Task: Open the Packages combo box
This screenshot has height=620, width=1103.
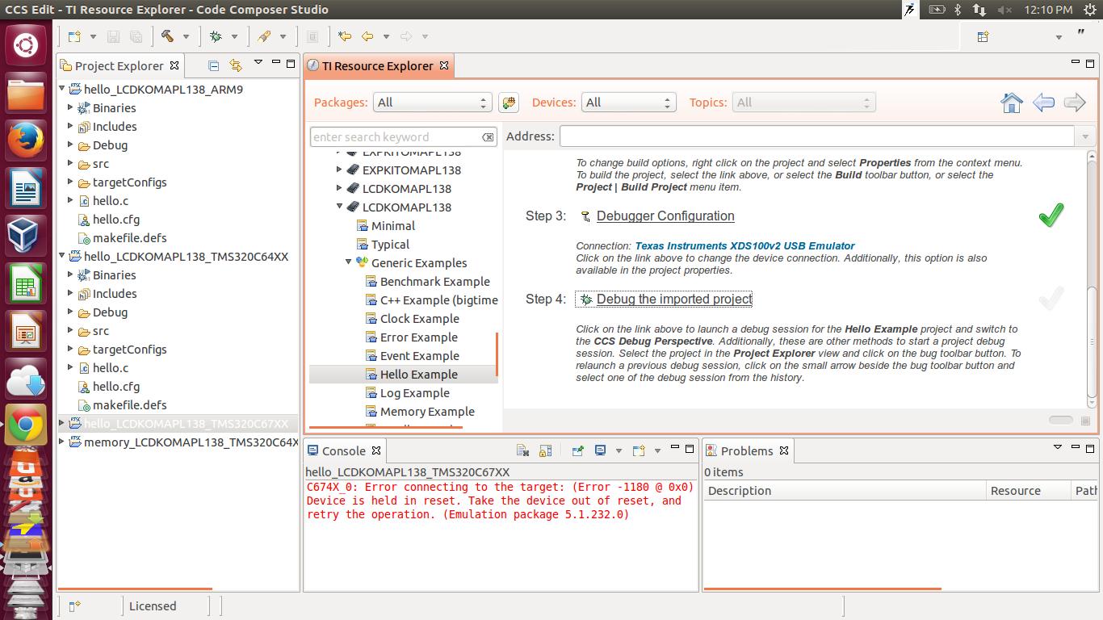Action: click(x=433, y=103)
